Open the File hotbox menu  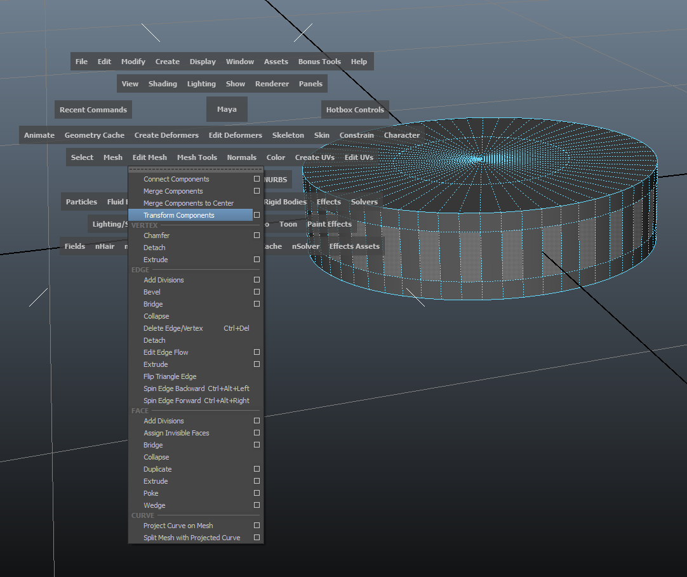click(81, 62)
